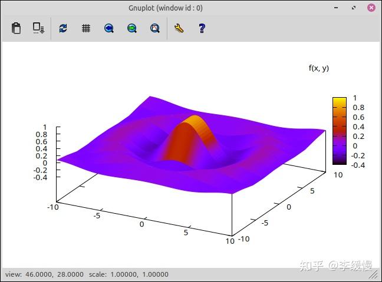Screen dimensions: 382x282
Task: Maximize the Gnuplot window
Action: tap(354, 8)
